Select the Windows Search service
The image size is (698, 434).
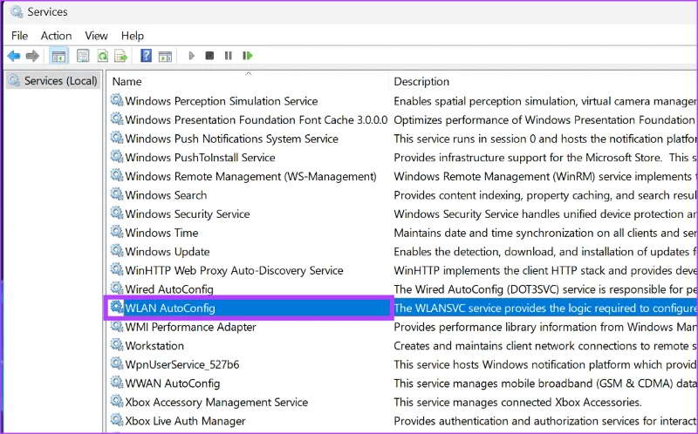click(166, 195)
